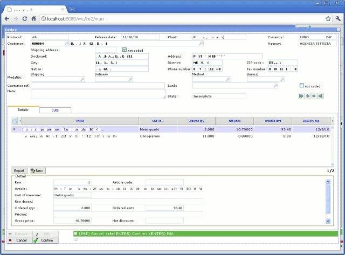Click the Article code field
The image size is (345, 255).
pos(164,182)
